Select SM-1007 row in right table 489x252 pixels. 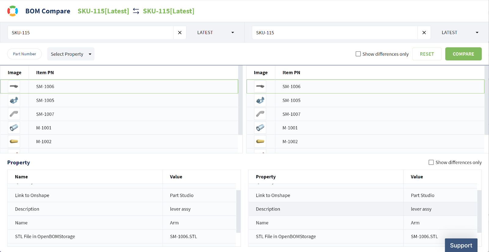(366, 114)
